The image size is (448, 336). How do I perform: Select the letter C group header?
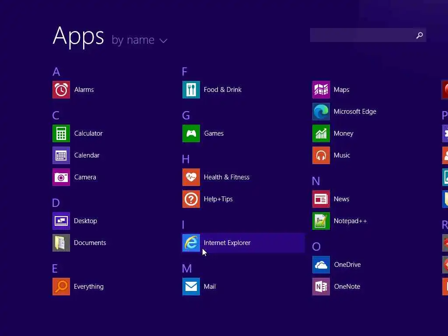[x=56, y=115]
